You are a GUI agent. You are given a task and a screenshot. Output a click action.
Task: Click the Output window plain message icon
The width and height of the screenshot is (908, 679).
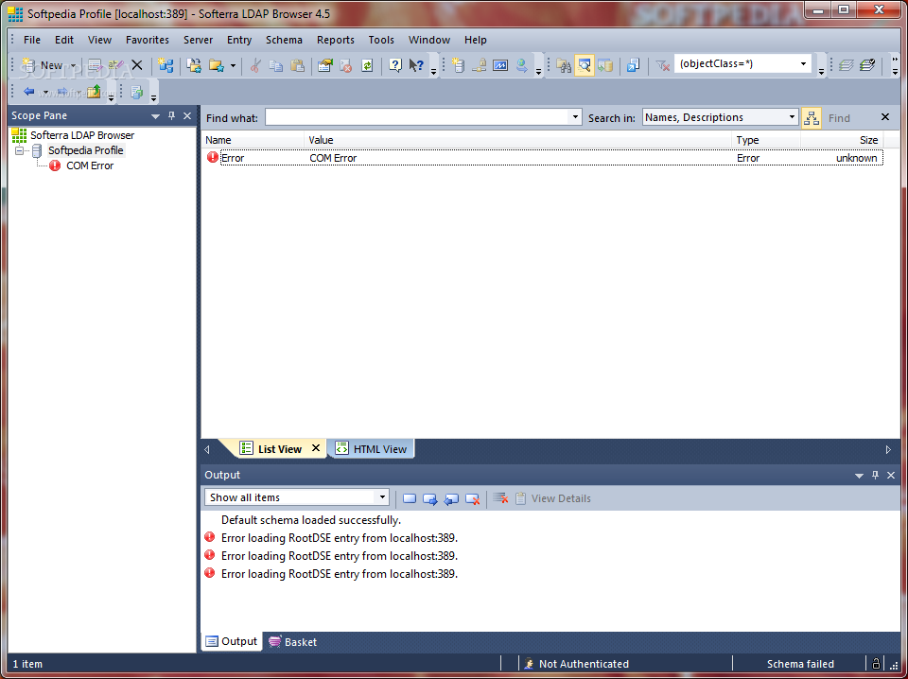tap(410, 498)
